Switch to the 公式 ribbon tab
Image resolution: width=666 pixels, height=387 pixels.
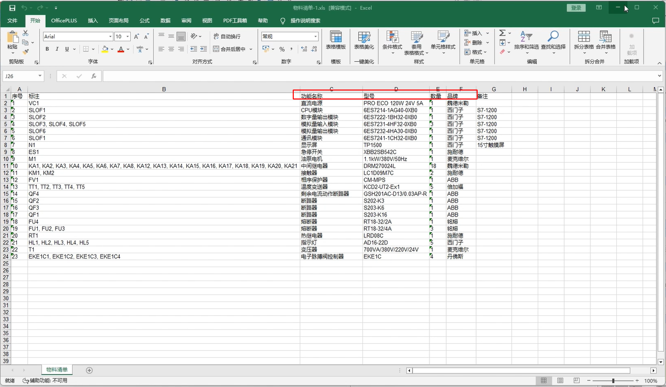pos(145,20)
